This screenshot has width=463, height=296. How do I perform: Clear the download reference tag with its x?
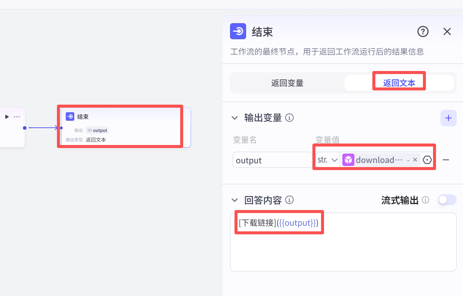click(415, 160)
